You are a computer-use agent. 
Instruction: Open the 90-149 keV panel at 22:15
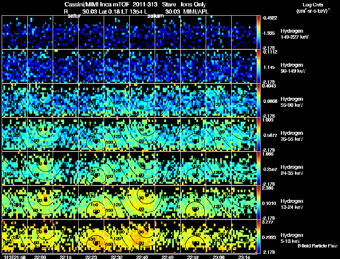tap(66, 66)
